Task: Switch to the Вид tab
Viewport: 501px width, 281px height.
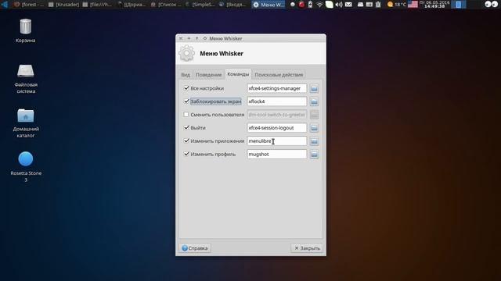Action: point(186,75)
